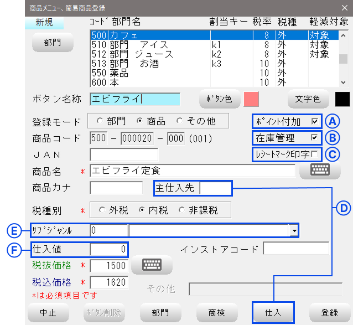The image size is (353, 325).
Task: Open the 仕入 purchase button
Action: [273, 313]
